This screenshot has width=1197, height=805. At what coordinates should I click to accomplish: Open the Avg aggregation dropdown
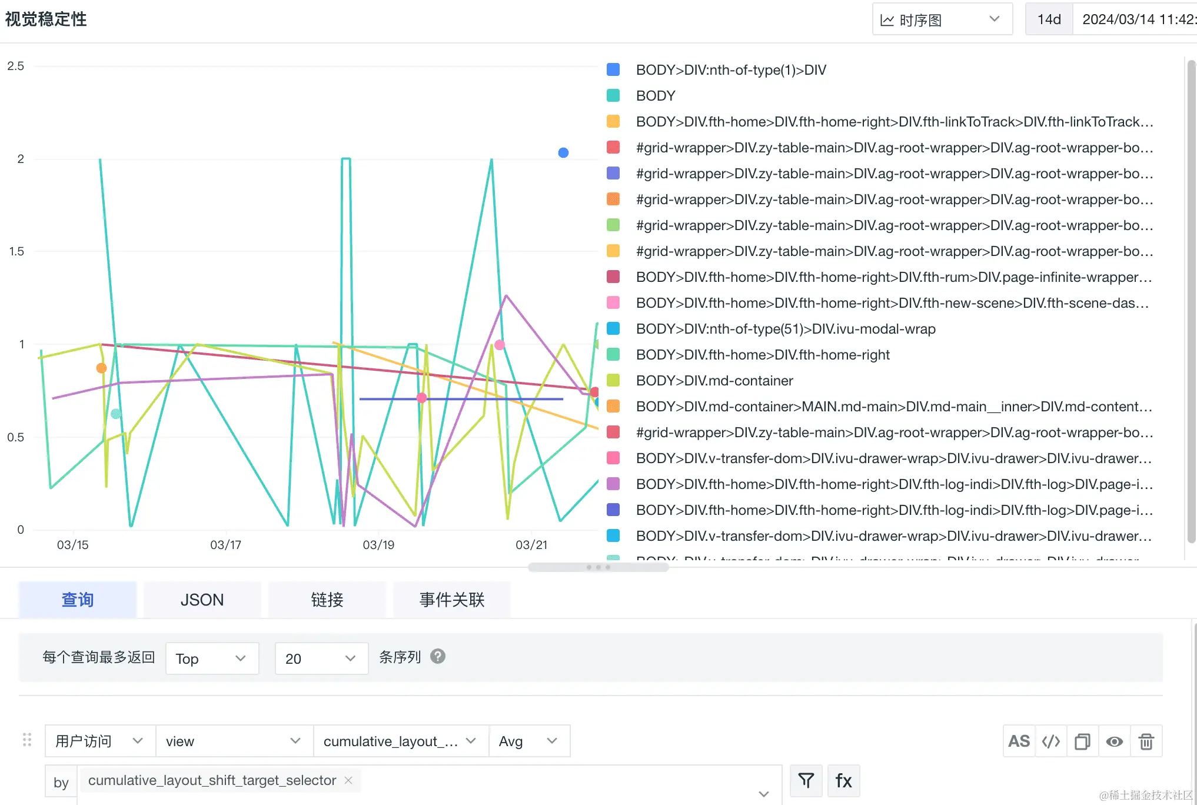[528, 741]
